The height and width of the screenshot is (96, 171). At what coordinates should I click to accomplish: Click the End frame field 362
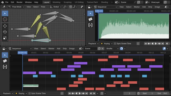(x=162, y=93)
